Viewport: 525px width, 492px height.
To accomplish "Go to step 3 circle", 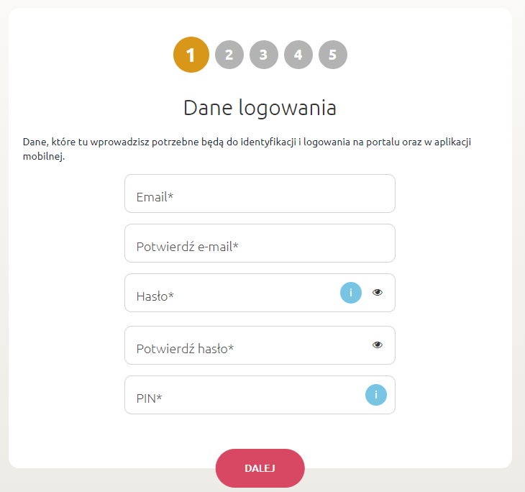I will [x=263, y=55].
